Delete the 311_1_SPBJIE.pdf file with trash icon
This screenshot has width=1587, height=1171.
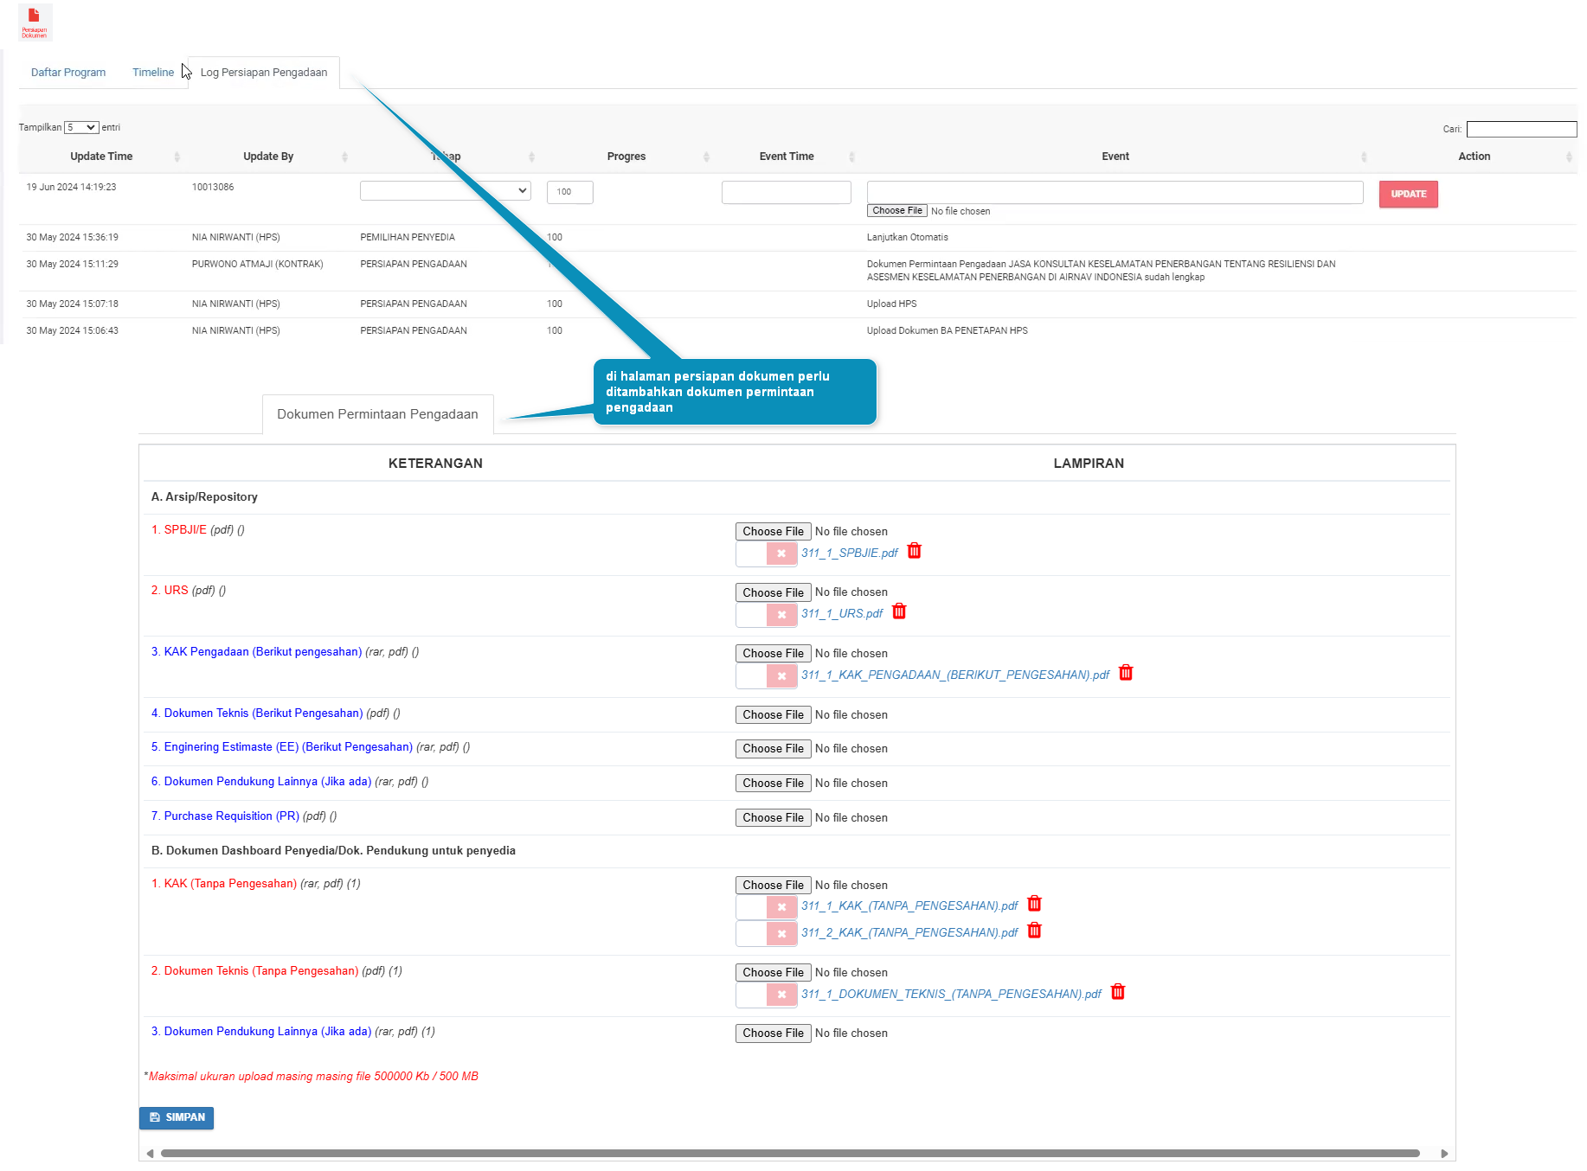point(914,552)
